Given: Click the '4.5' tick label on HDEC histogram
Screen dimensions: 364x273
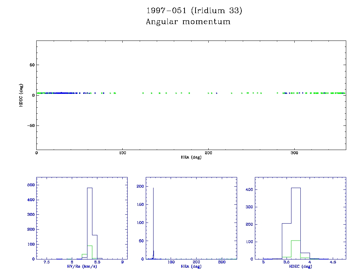Looking at the screenshot, I should (333, 262).
